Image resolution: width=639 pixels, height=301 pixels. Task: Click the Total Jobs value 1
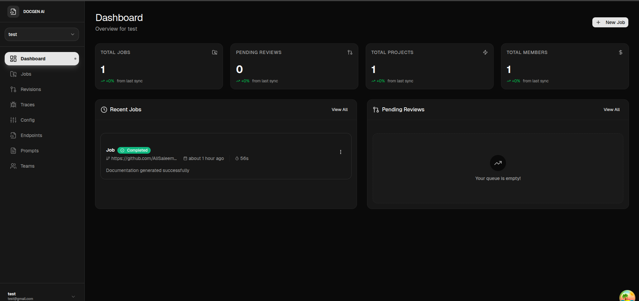(103, 69)
